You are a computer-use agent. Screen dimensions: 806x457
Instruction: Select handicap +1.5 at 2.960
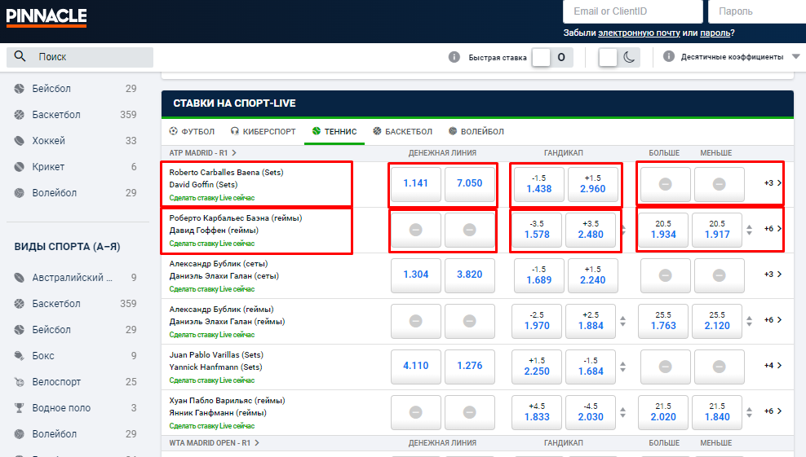tap(593, 184)
